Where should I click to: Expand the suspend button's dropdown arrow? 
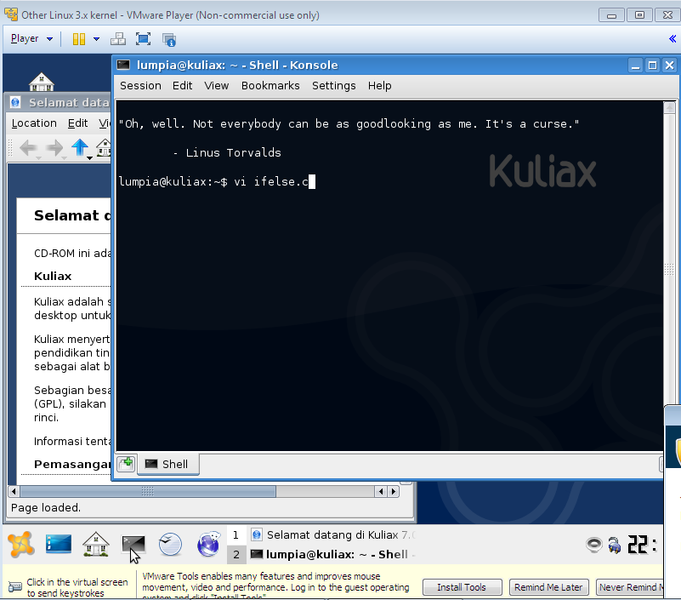click(x=96, y=39)
